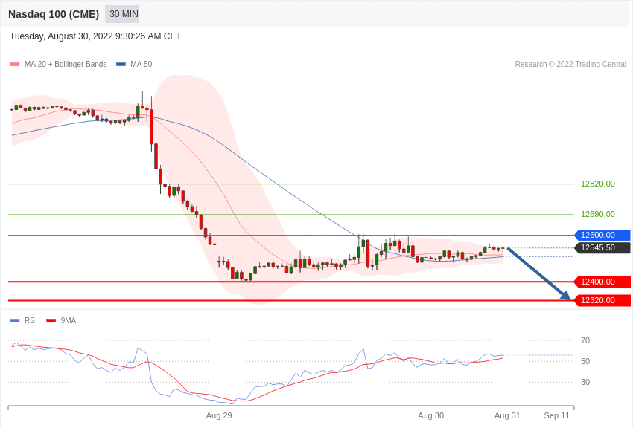The image size is (633, 428).
Task: Click the Aug 29 date axis label
Action: tap(219, 416)
